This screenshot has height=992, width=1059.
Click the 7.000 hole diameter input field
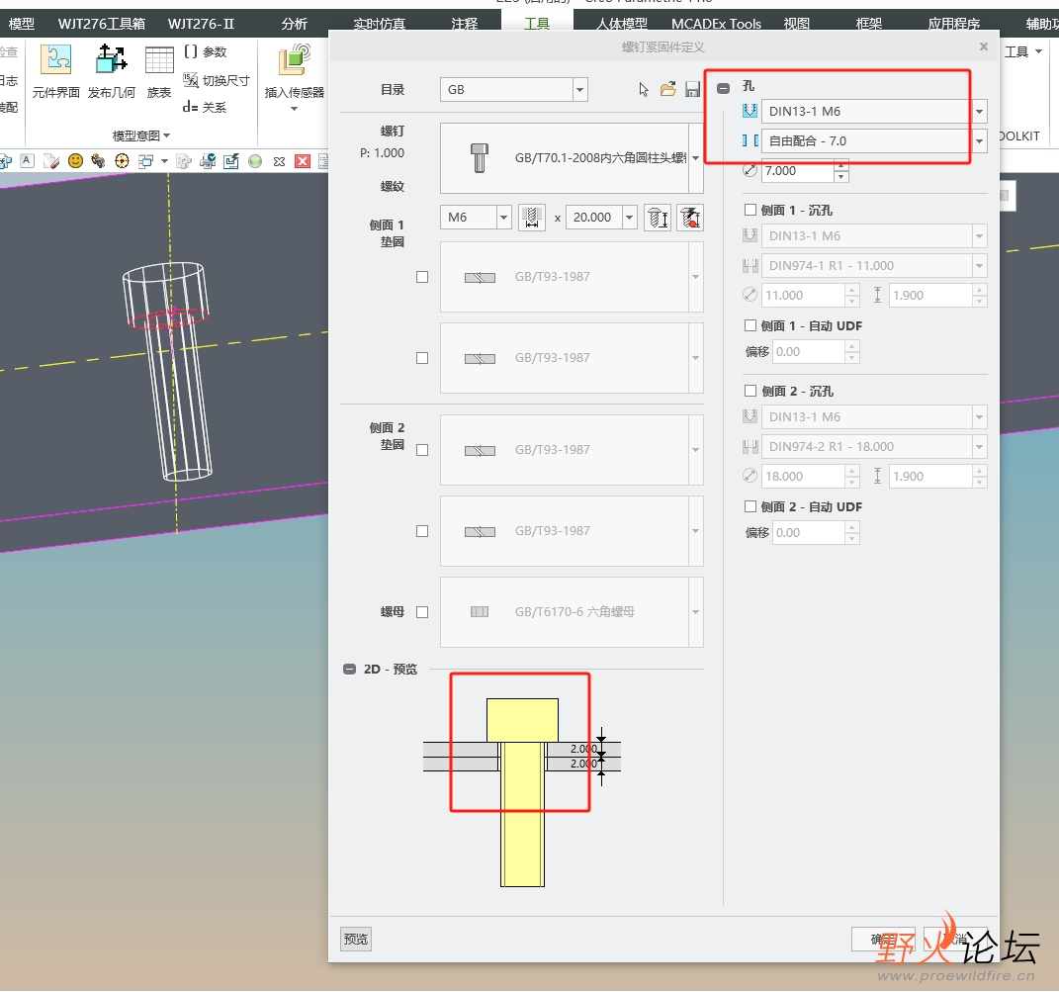coord(798,170)
